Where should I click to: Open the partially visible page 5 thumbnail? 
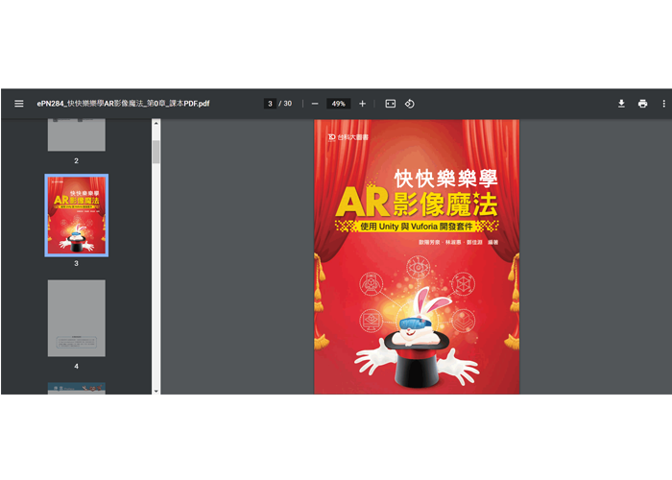pos(77,388)
